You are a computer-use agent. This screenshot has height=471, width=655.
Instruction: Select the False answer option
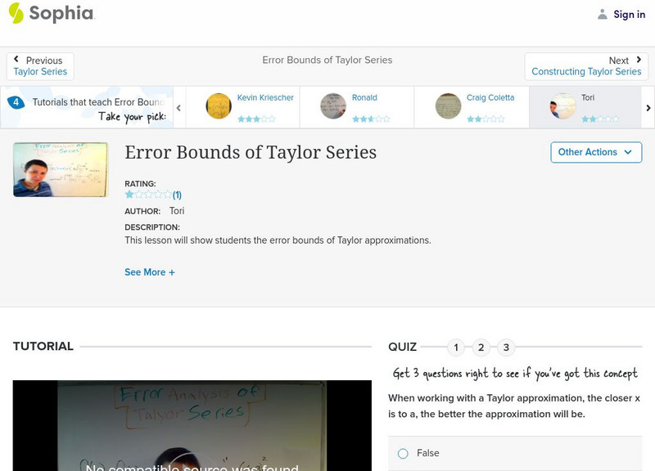coord(402,453)
